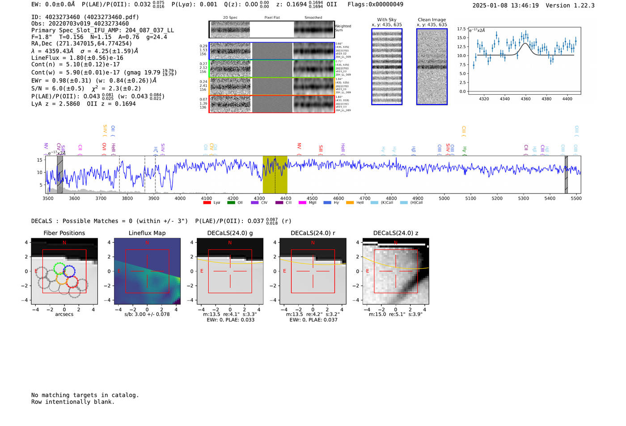626x426 pixels.
Task: Open the Lineflux Map panel
Action: (147, 271)
